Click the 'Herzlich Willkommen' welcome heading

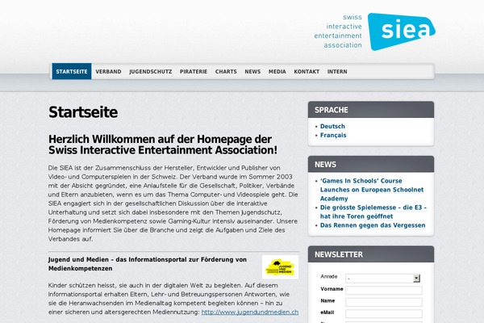(x=163, y=145)
